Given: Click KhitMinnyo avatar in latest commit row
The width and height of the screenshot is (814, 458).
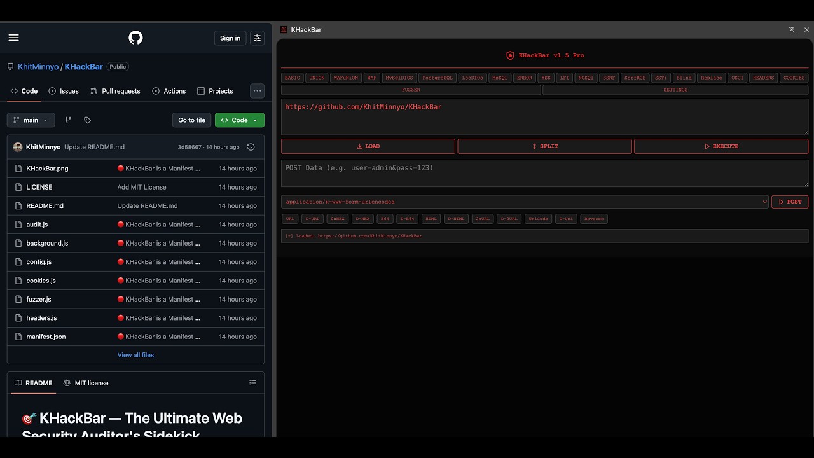Looking at the screenshot, I should click(18, 147).
